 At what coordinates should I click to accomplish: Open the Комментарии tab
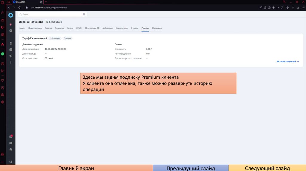click(122, 28)
